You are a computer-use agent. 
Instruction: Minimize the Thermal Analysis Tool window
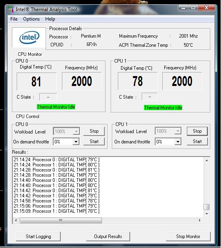183,8
